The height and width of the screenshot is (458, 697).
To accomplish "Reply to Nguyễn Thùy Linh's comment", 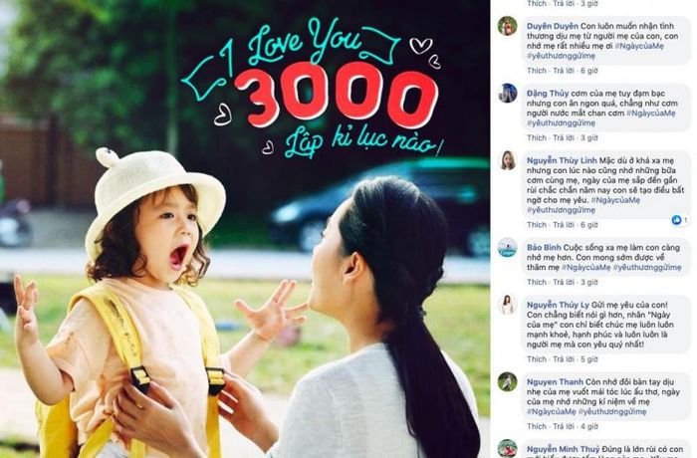I will [564, 225].
